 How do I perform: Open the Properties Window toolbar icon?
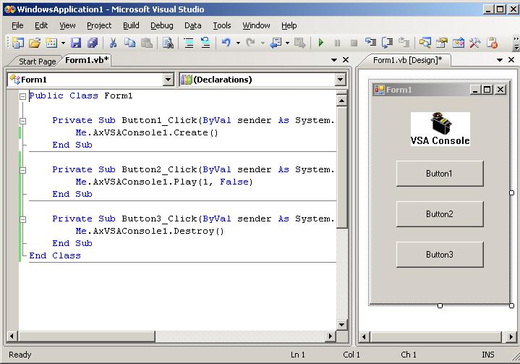pyautogui.click(x=442, y=43)
